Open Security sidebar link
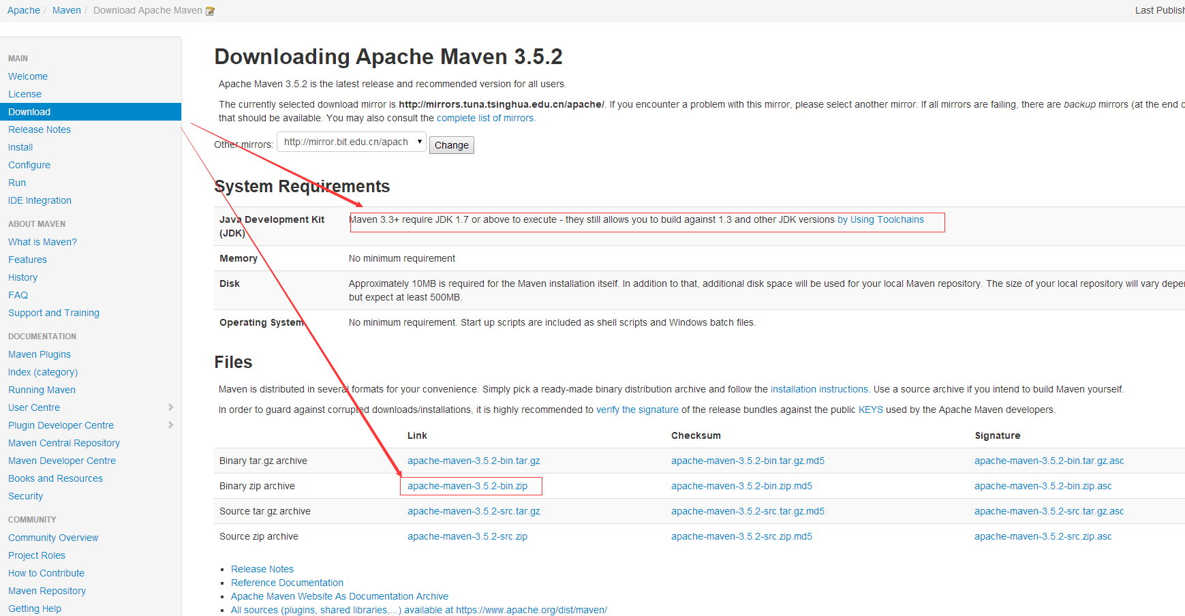 [x=25, y=496]
